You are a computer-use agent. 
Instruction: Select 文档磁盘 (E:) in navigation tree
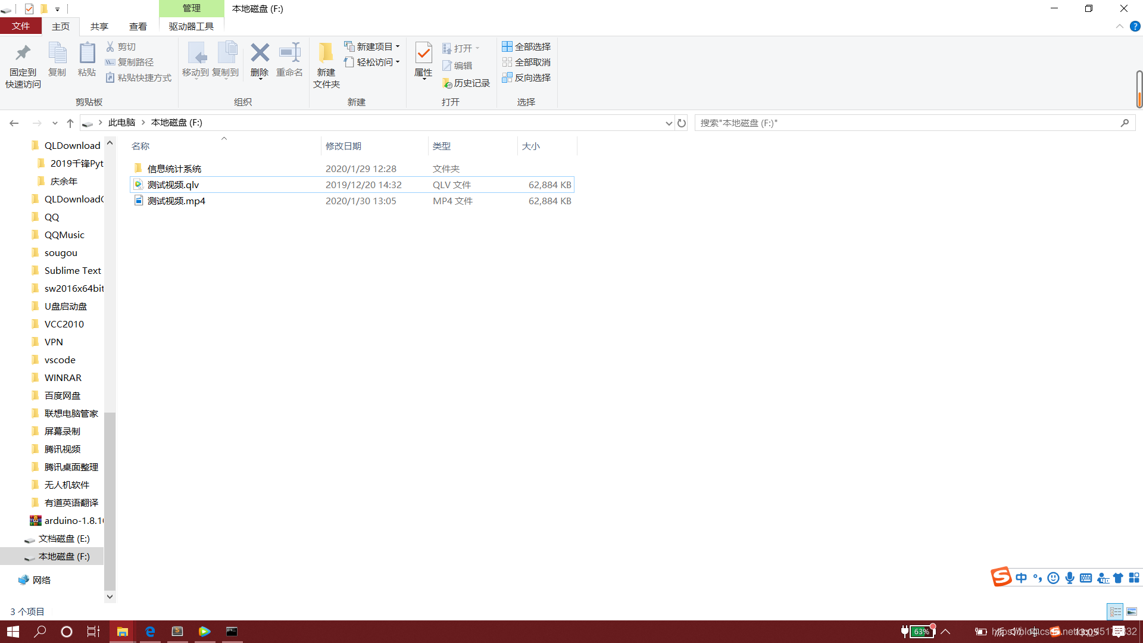64,538
